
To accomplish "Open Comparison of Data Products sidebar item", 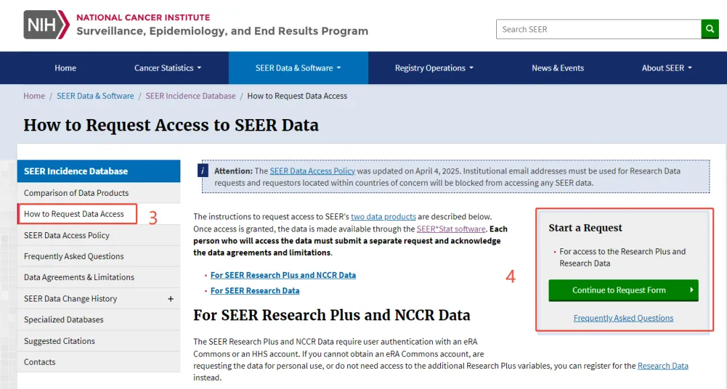I will click(x=99, y=193).
